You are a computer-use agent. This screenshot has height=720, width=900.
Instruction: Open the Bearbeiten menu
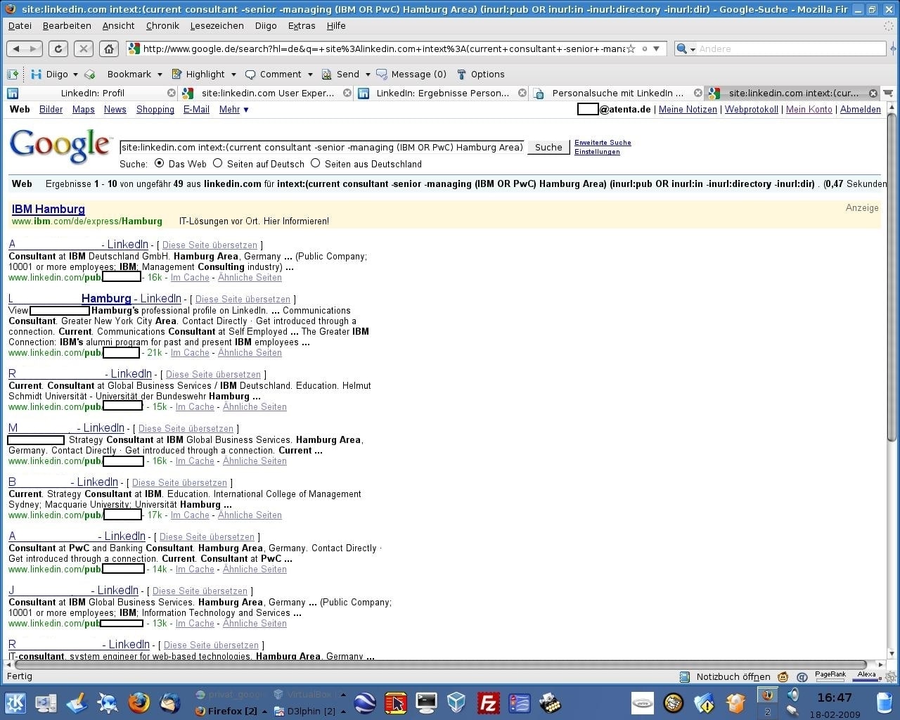67,25
